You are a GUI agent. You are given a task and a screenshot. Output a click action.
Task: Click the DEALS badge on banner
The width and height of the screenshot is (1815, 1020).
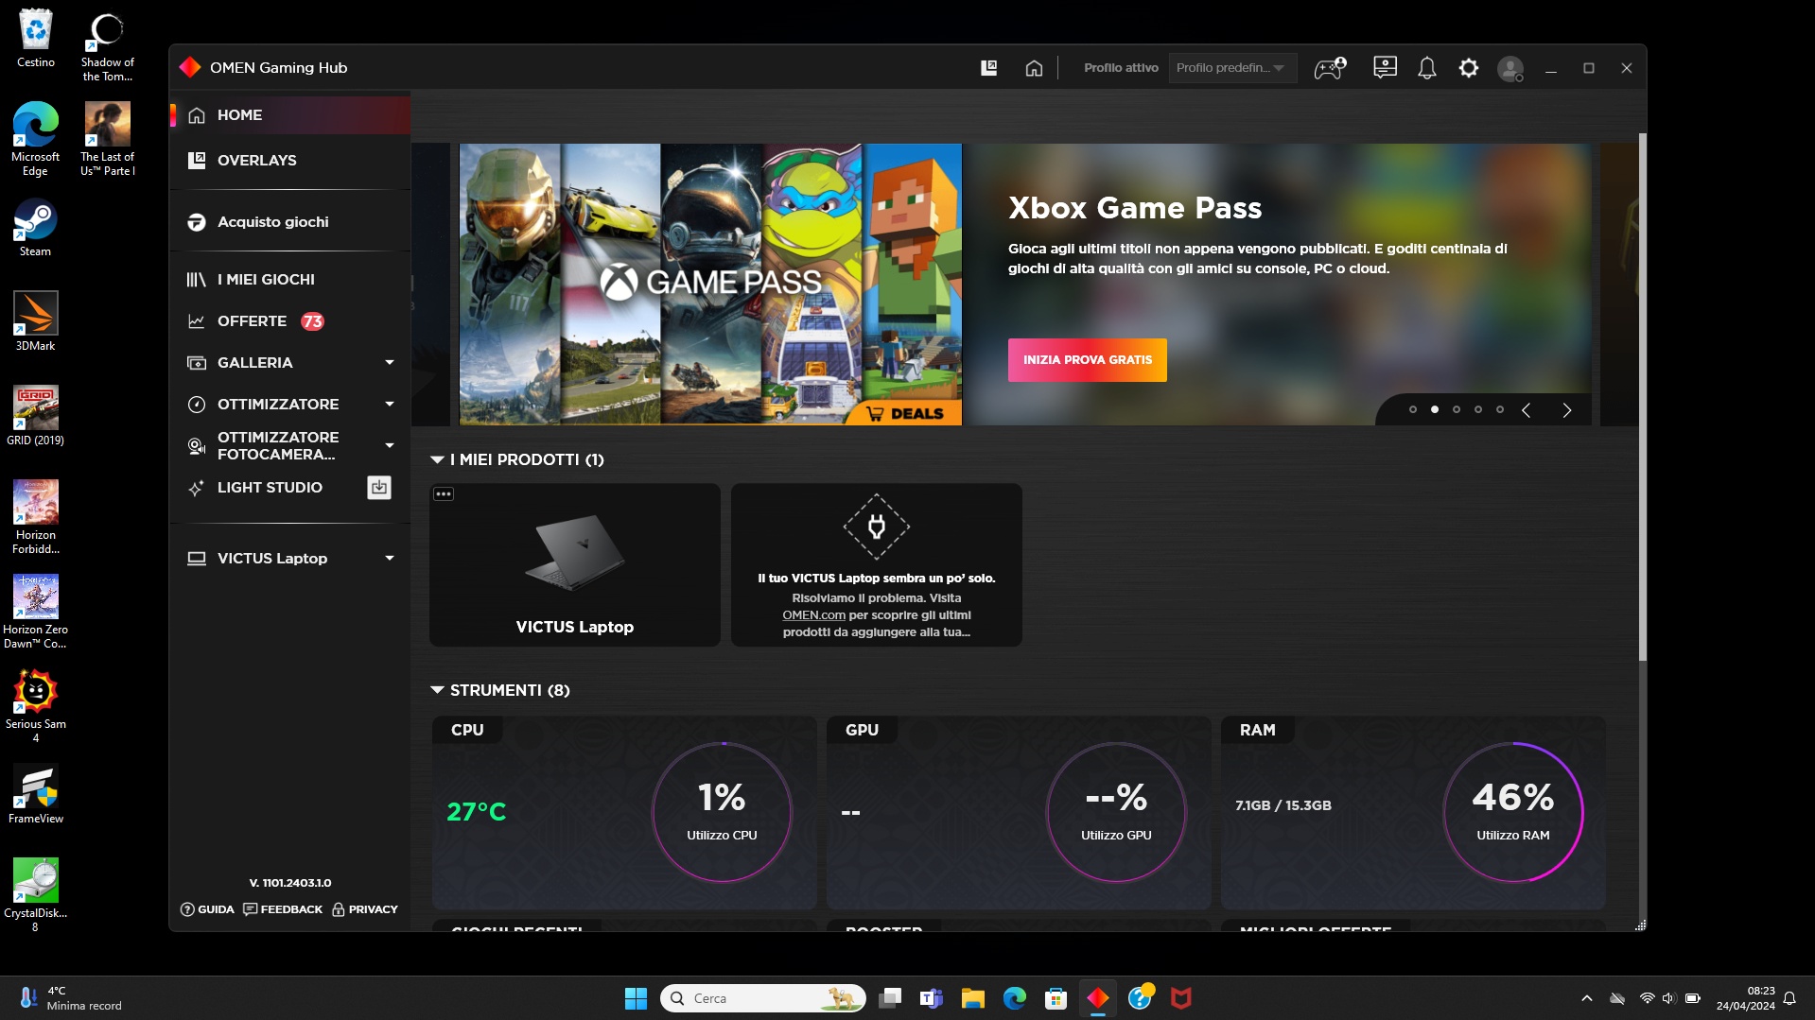905,414
